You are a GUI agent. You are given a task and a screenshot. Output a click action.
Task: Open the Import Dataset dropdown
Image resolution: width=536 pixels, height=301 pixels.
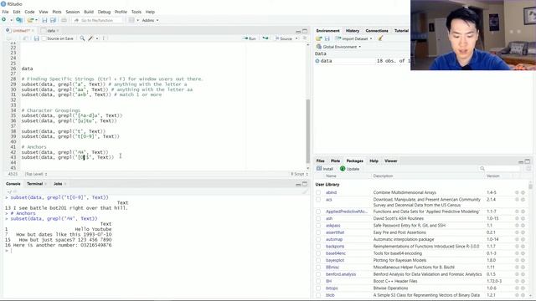point(354,38)
